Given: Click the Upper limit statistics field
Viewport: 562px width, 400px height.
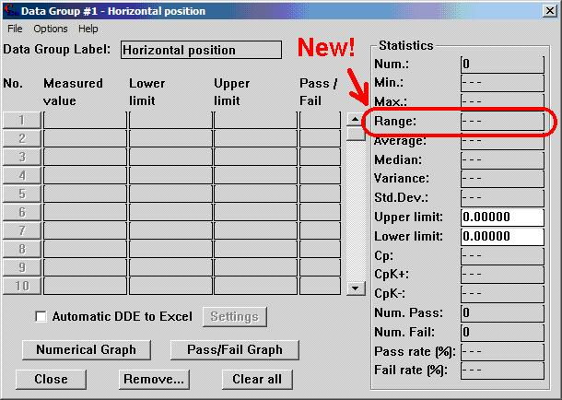Looking at the screenshot, I should coord(502,218).
